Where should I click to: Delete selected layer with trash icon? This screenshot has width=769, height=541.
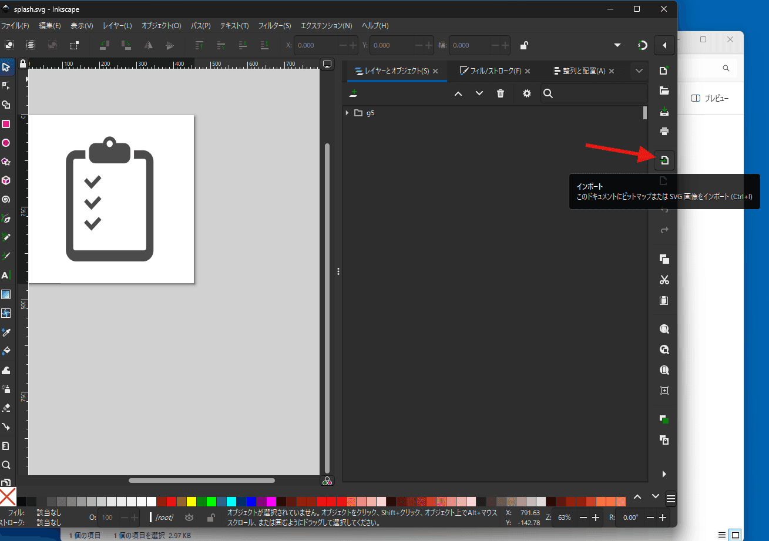[501, 94]
